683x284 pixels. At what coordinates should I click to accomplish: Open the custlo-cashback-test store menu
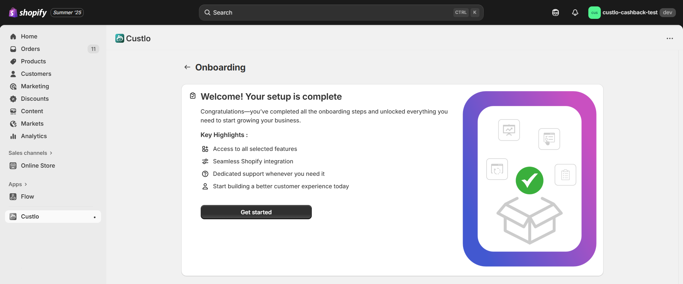[632, 12]
